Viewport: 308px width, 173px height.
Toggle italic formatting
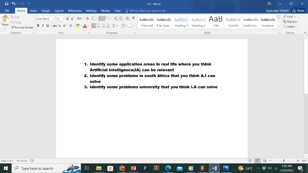pos(43,25)
